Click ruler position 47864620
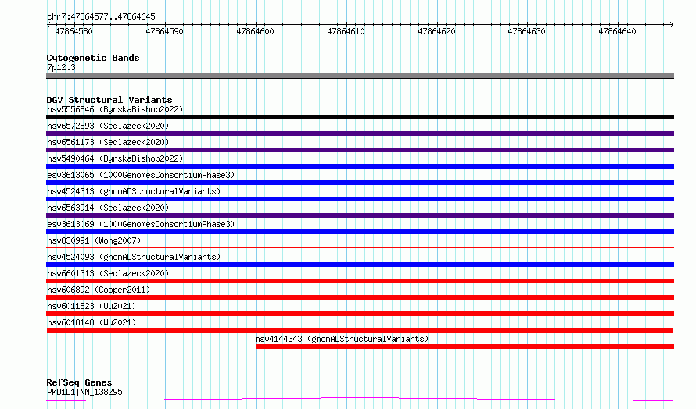Viewport: 696px width, 409px height. pos(436,31)
